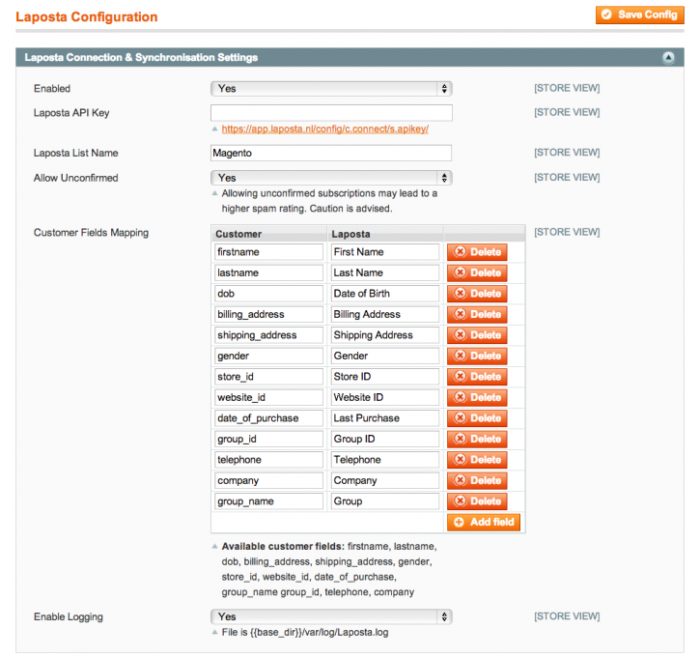This screenshot has height=657, width=700.
Task: Focus the Laposta API Key field
Action: [x=331, y=112]
